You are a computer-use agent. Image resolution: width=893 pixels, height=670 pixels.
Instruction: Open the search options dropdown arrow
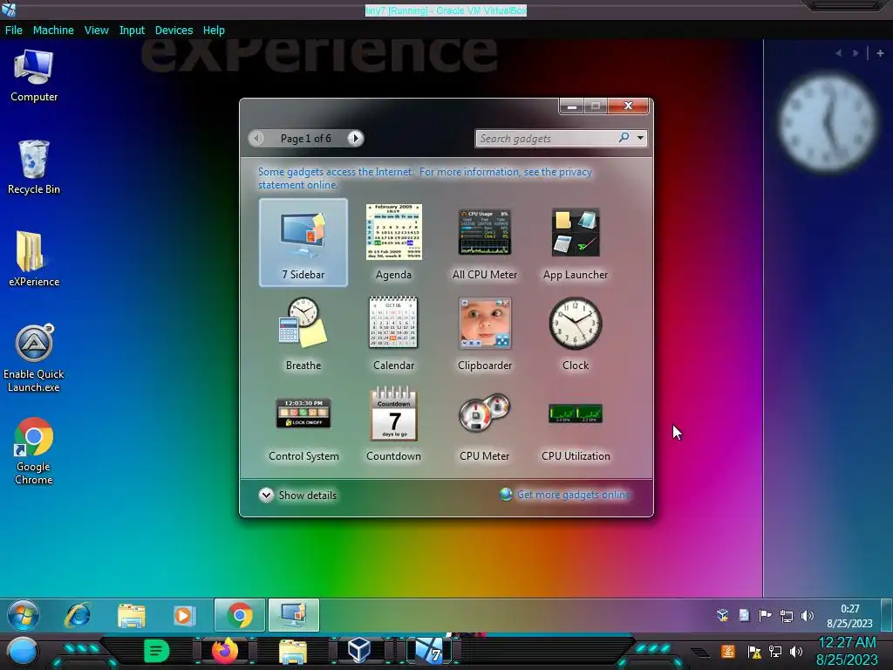coord(641,138)
